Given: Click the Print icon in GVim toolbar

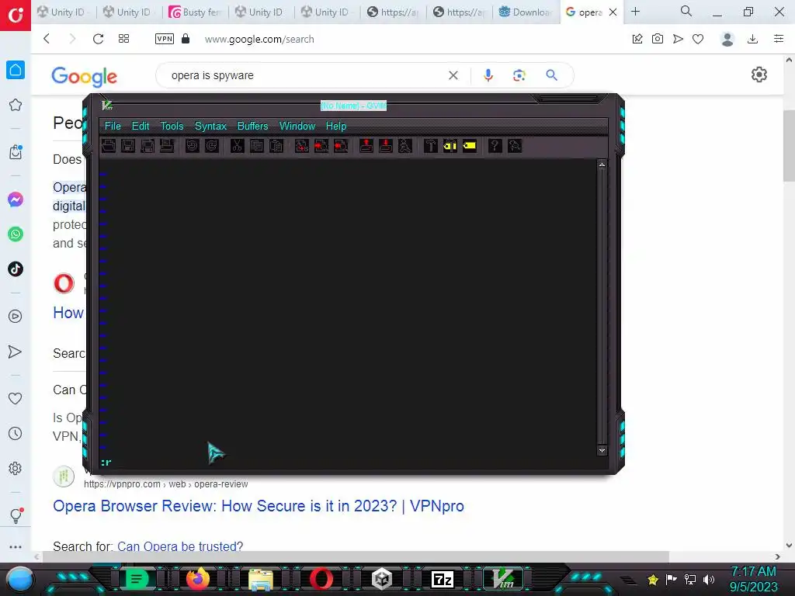Looking at the screenshot, I should click(167, 146).
